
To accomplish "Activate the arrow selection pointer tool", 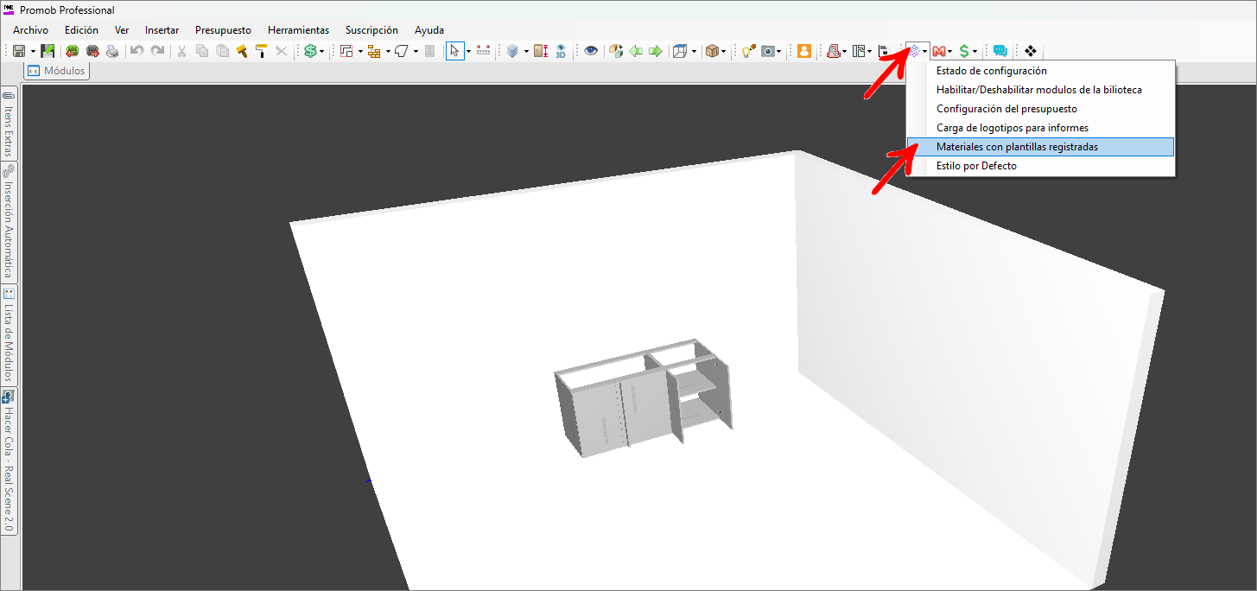I will click(454, 51).
